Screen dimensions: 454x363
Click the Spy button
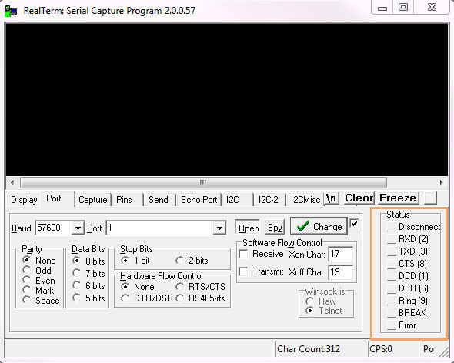tap(275, 228)
